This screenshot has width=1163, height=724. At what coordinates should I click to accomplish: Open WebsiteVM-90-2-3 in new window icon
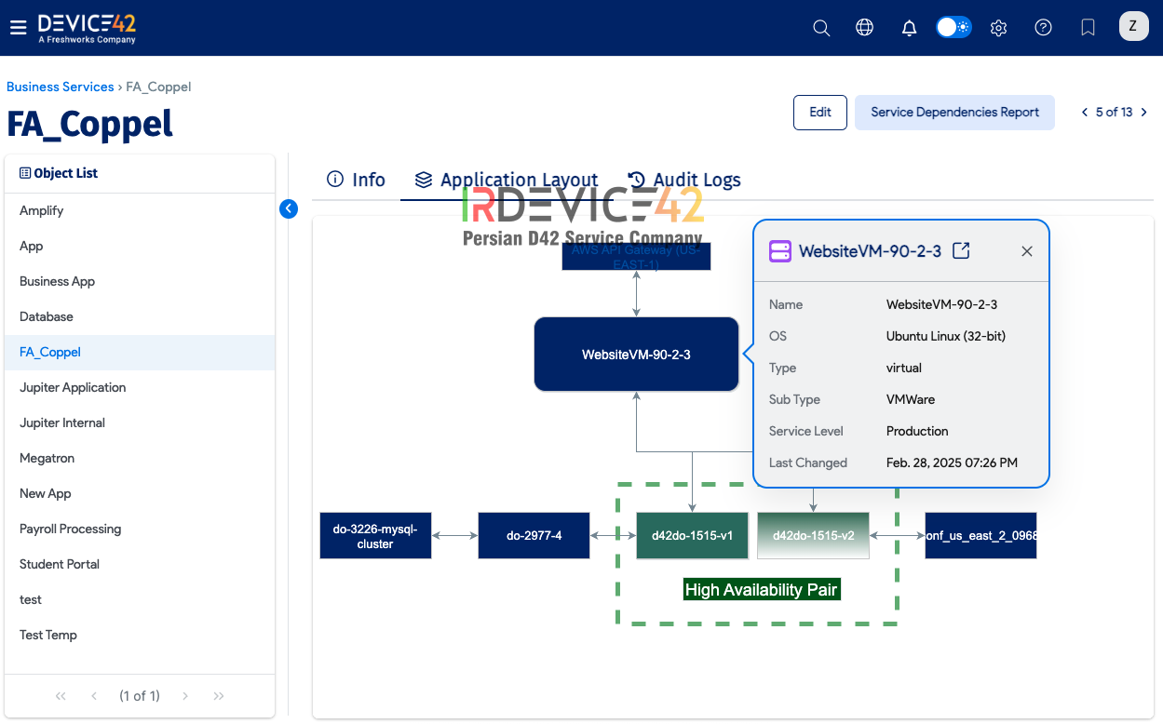click(962, 250)
